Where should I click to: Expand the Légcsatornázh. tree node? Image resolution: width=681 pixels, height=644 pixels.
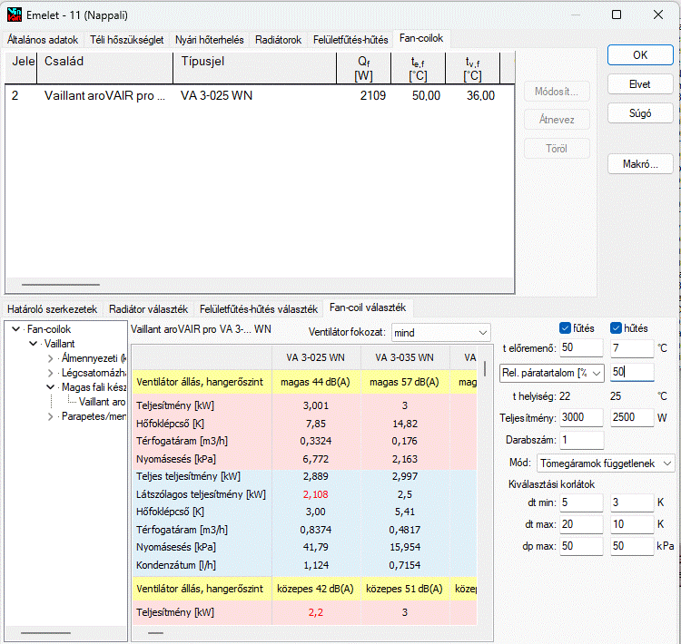coord(50,373)
